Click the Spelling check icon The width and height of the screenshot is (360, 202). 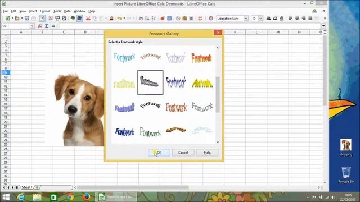73,19
